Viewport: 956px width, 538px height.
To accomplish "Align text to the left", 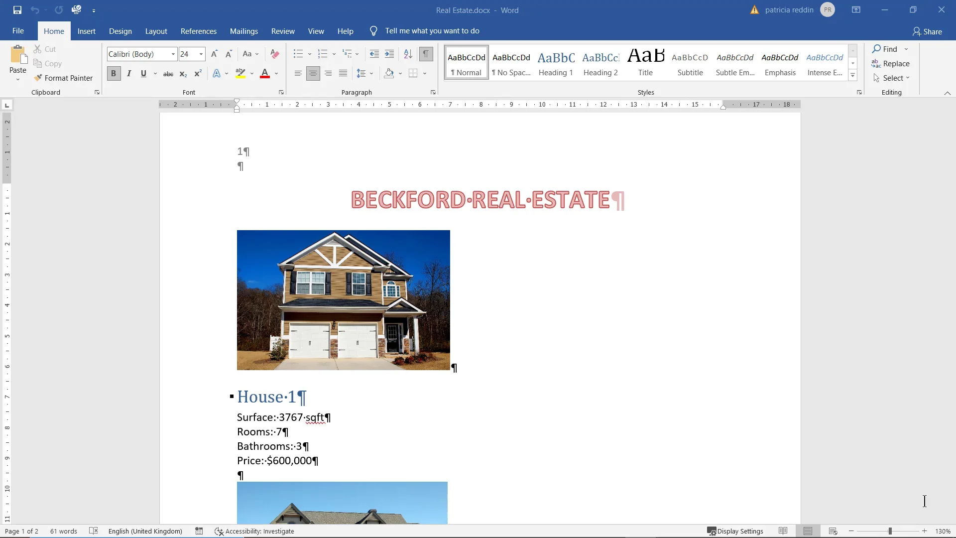I will pos(298,74).
